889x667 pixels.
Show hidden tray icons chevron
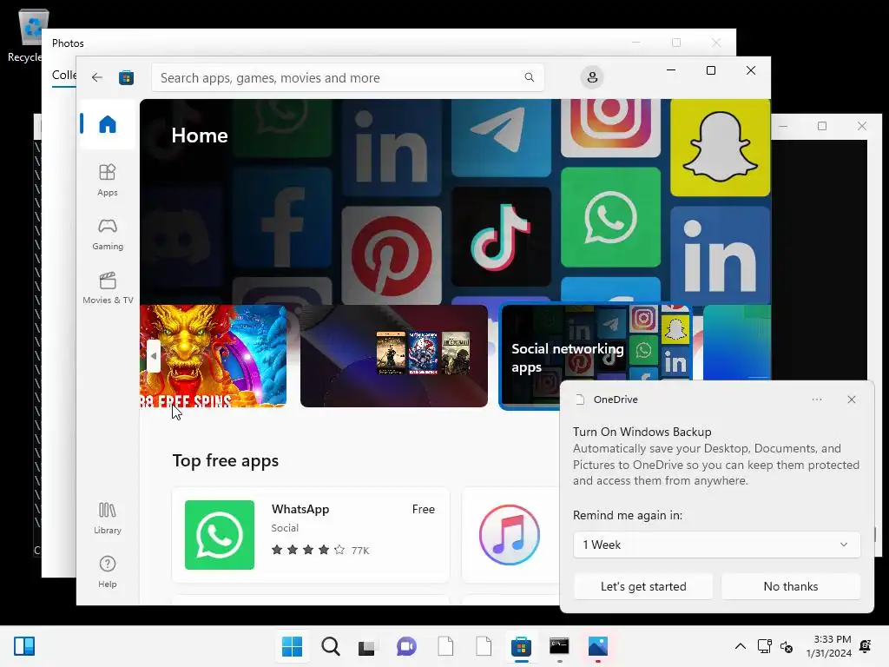740,646
